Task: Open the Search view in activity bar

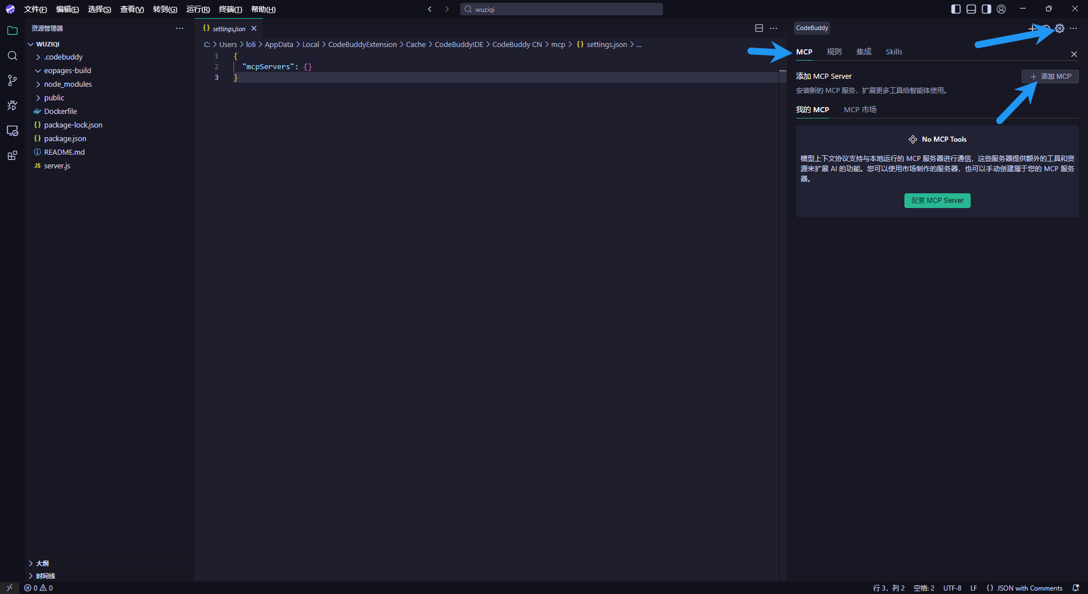Action: [x=12, y=56]
